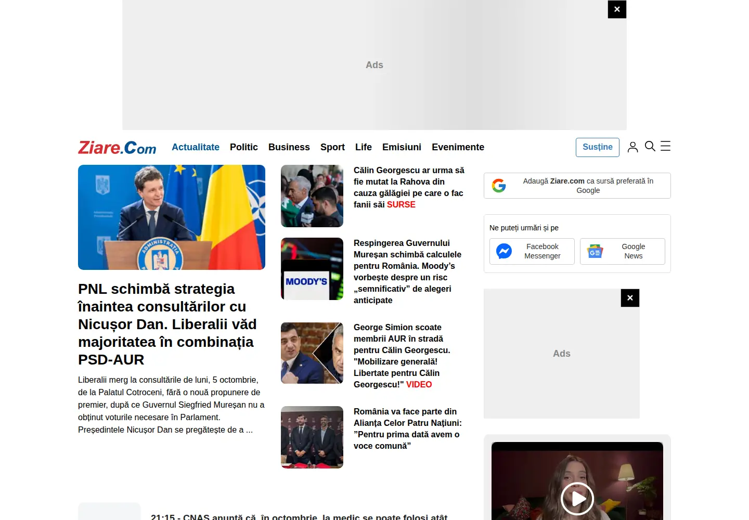This screenshot has width=749, height=520.
Task: Add Ziare.com as preferred Google source
Action: [577, 186]
